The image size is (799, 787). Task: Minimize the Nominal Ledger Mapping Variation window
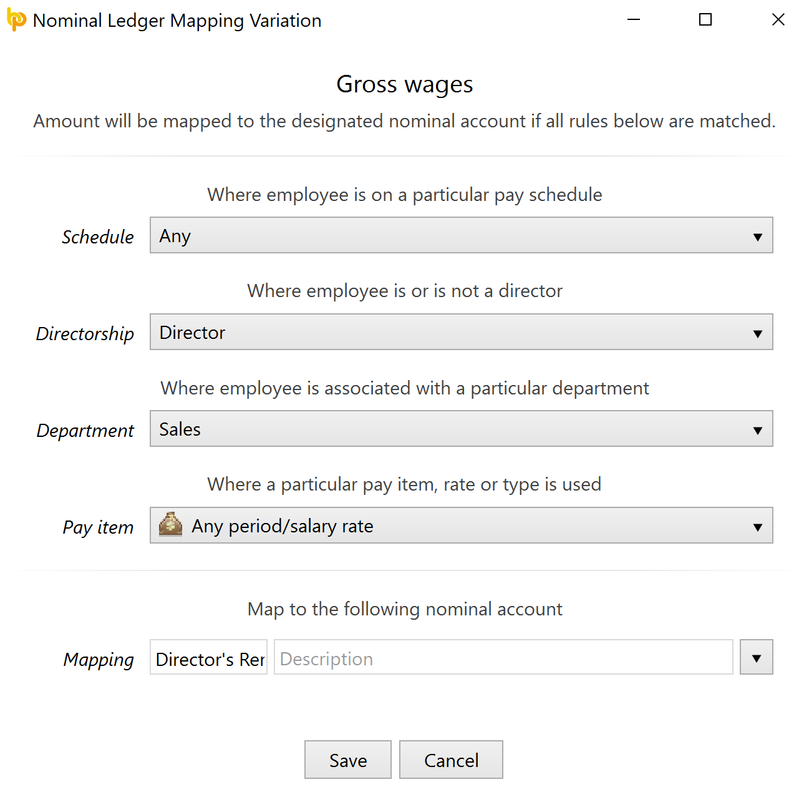[x=634, y=20]
